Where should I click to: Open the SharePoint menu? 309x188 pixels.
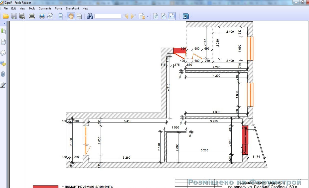point(72,8)
